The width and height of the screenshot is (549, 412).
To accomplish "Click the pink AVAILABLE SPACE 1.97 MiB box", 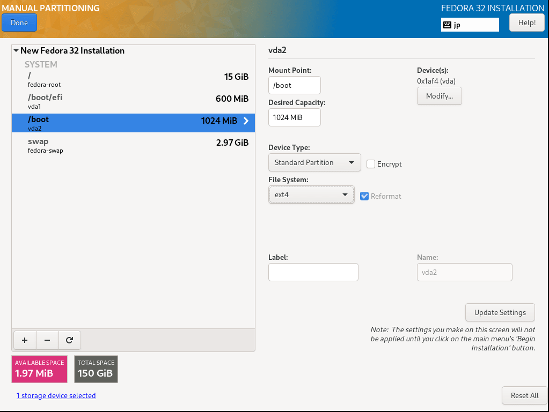I will [39, 369].
